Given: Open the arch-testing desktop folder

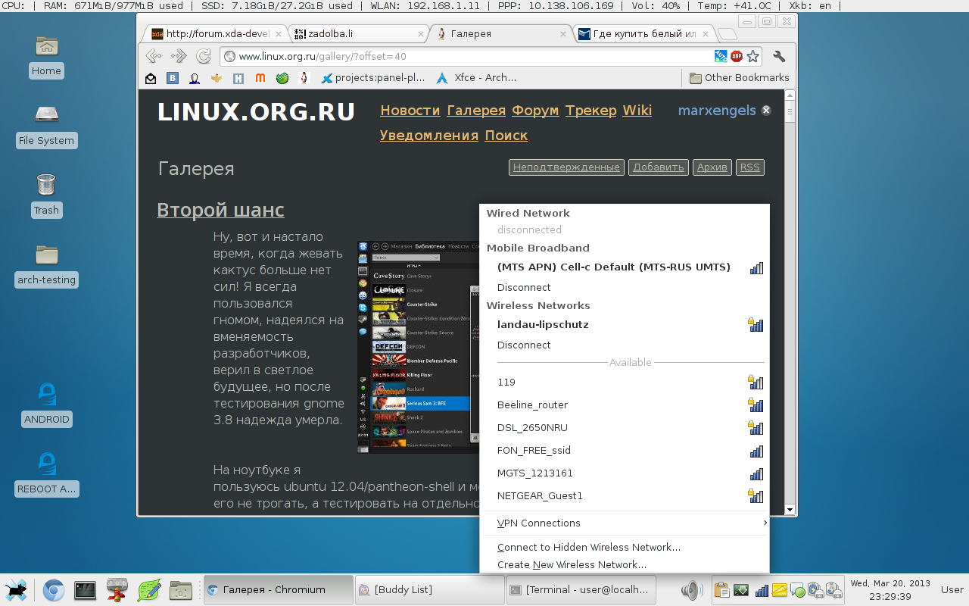Looking at the screenshot, I should pyautogui.click(x=46, y=266).
